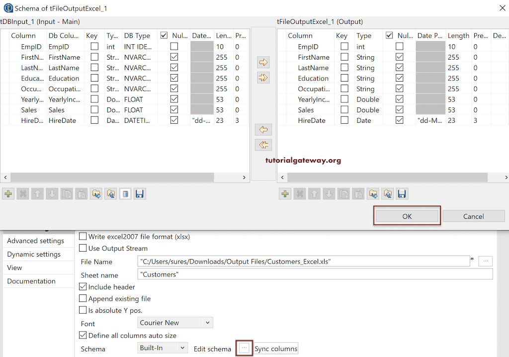509x357 pixels.
Task: Click the database icon under the input schema
Action: point(126,194)
